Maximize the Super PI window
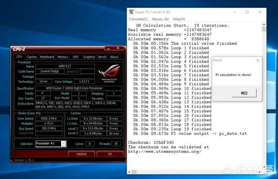The image size is (278, 179). click(x=247, y=12)
